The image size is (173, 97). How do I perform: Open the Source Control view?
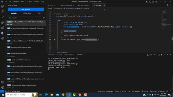[3, 17]
